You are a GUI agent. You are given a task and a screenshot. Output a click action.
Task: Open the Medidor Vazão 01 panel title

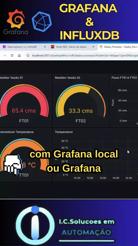pos(11,77)
